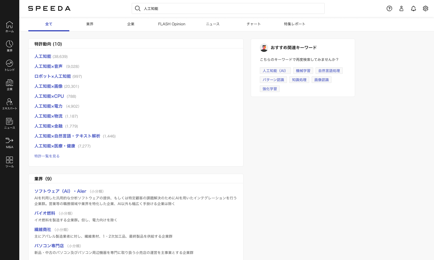The image size is (434, 260).
Task: Click the 企業 sidebar icon
Action: tap(10, 85)
